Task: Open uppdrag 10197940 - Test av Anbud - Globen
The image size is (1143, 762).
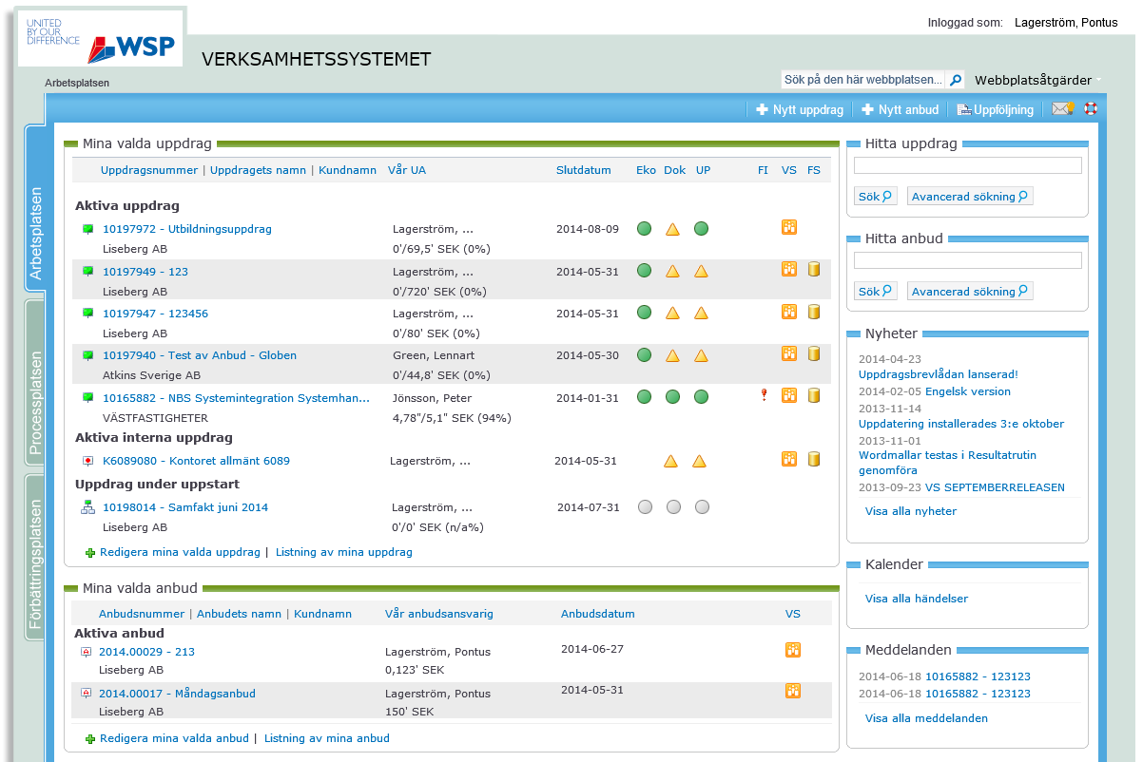Action: click(200, 355)
